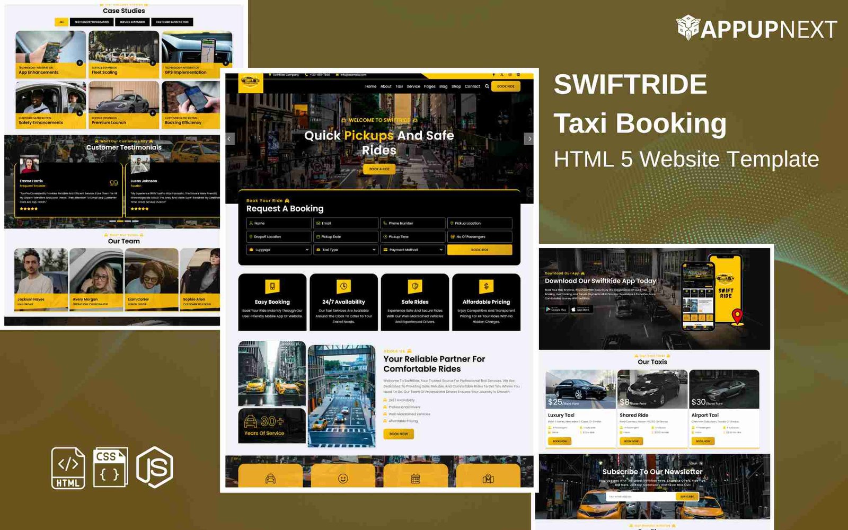
Task: Click the taxi counter icon above the footer
Action: 270,478
